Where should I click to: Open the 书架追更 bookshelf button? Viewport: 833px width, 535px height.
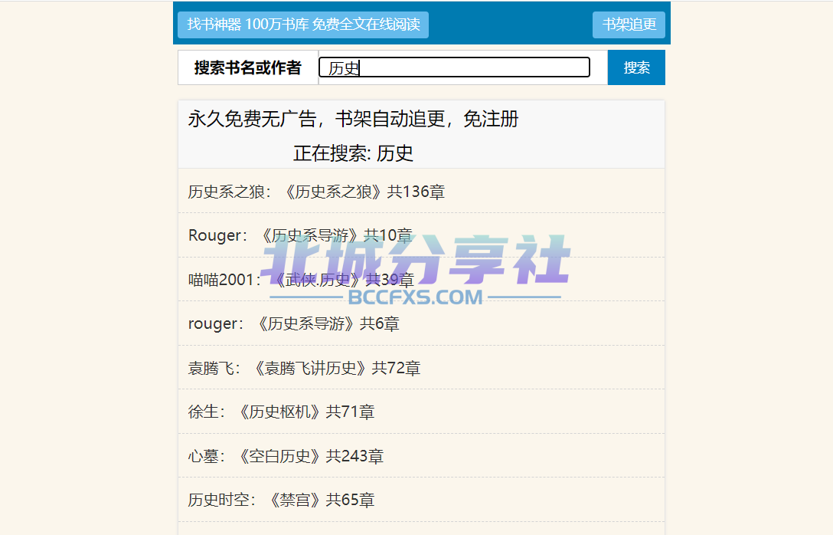coord(629,25)
